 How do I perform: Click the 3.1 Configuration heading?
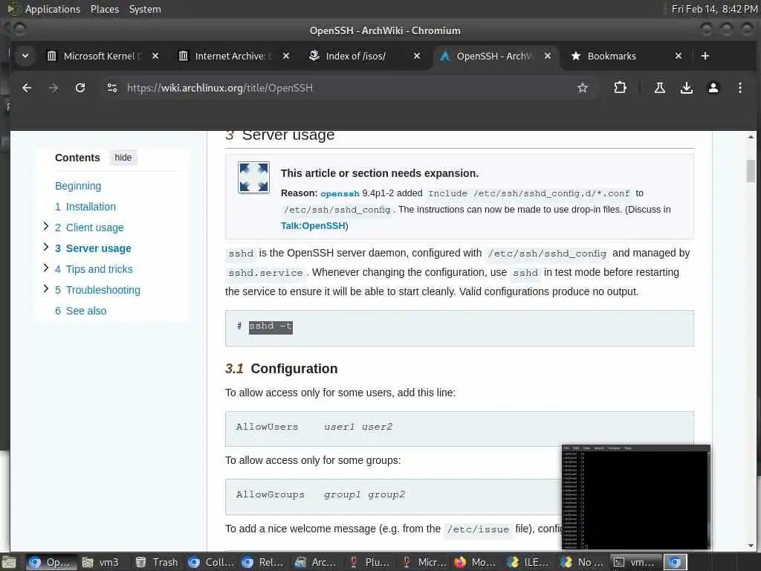pos(282,369)
